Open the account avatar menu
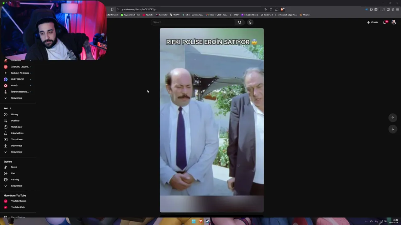Image resolution: width=401 pixels, height=225 pixels. pos(394,22)
